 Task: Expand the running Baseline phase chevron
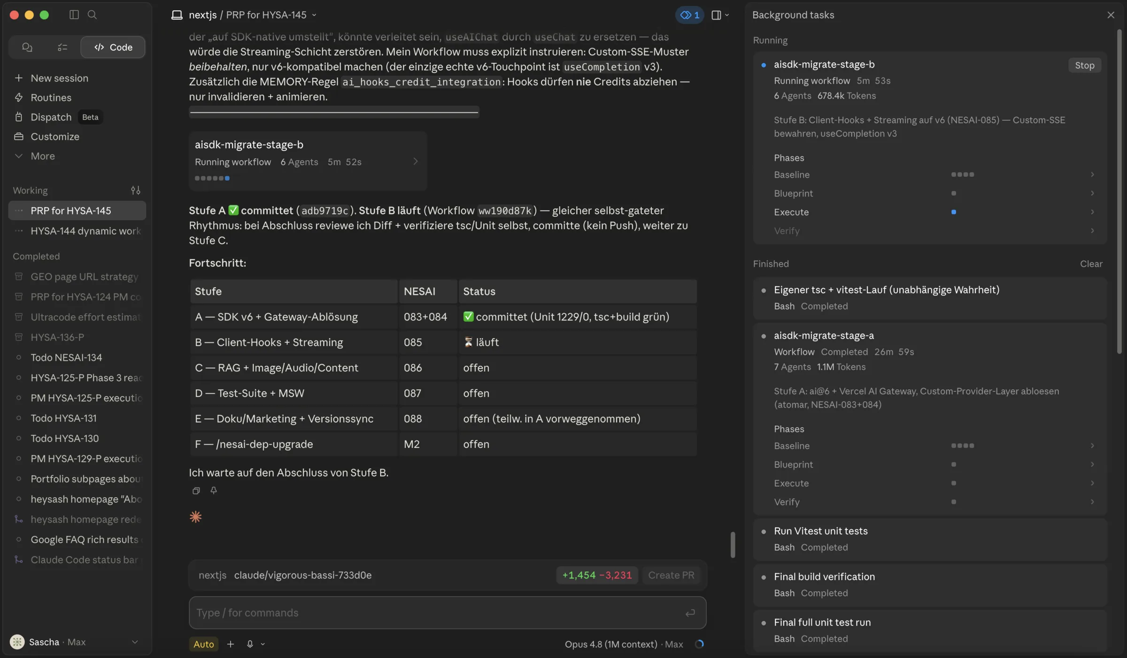(1092, 174)
